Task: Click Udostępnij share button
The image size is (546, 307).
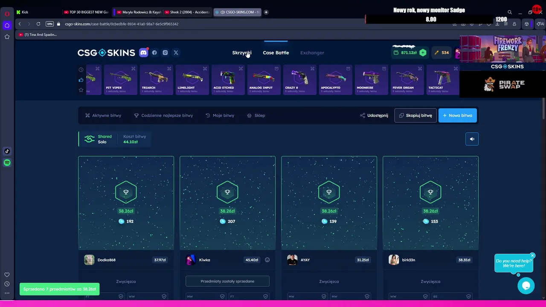Action: pos(374,116)
